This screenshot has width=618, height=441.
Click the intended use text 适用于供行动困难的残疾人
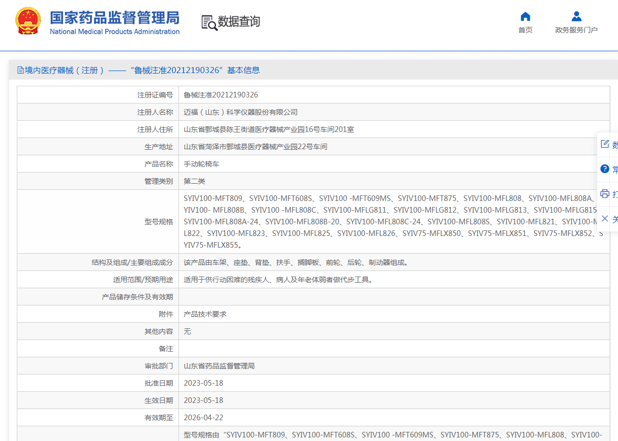(278, 280)
